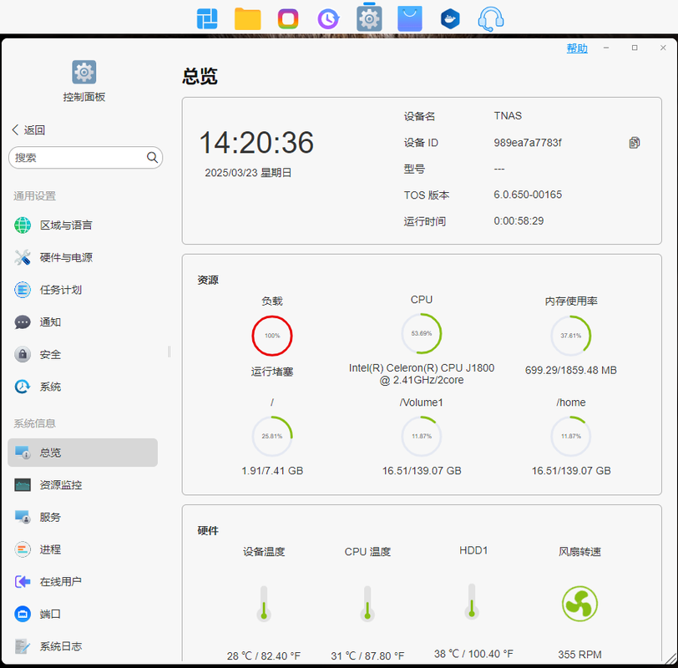Open the support headset icon in dock
This screenshot has height=668, width=678.
491,19
